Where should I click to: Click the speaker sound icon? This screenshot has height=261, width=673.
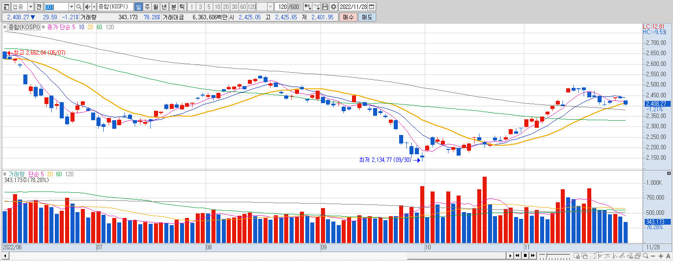coord(88,7)
